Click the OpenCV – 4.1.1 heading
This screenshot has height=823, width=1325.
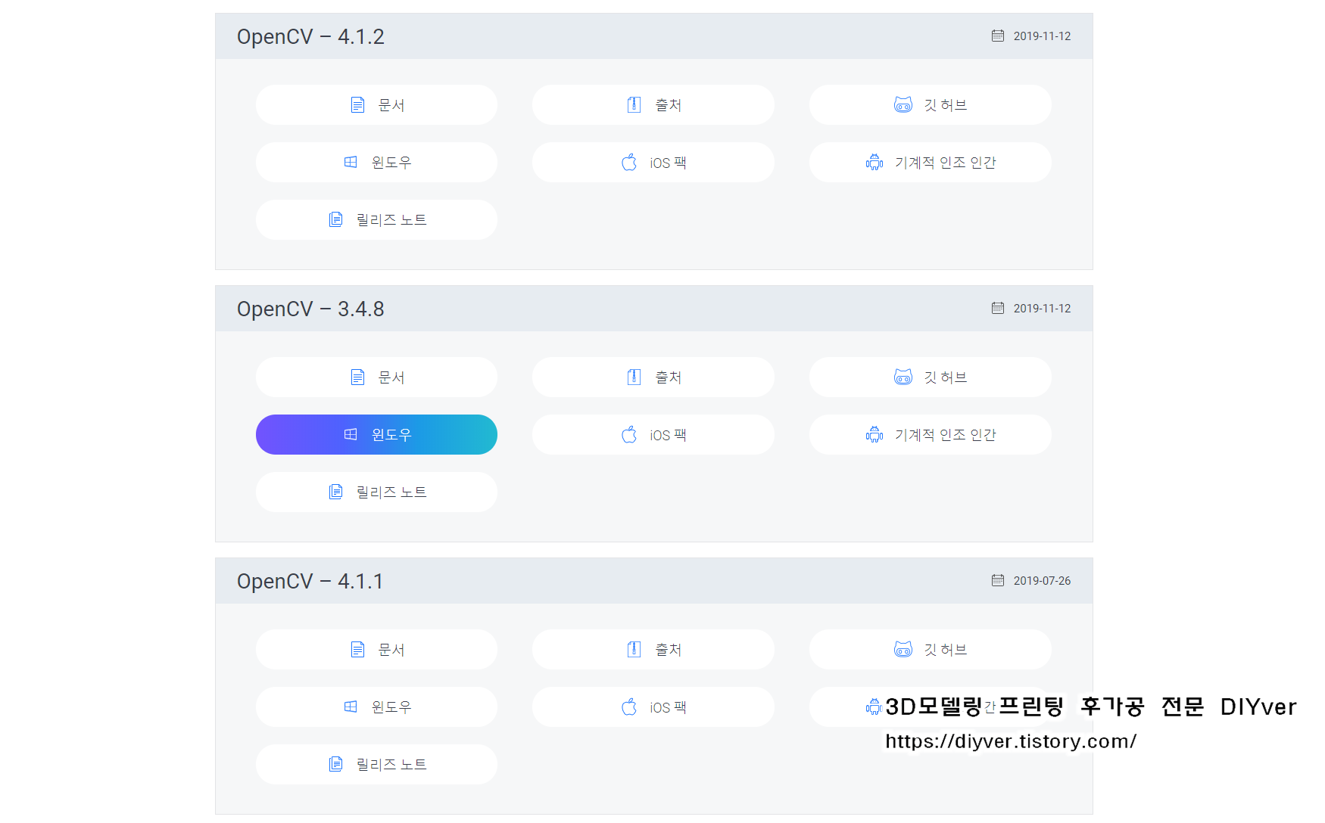pos(310,581)
